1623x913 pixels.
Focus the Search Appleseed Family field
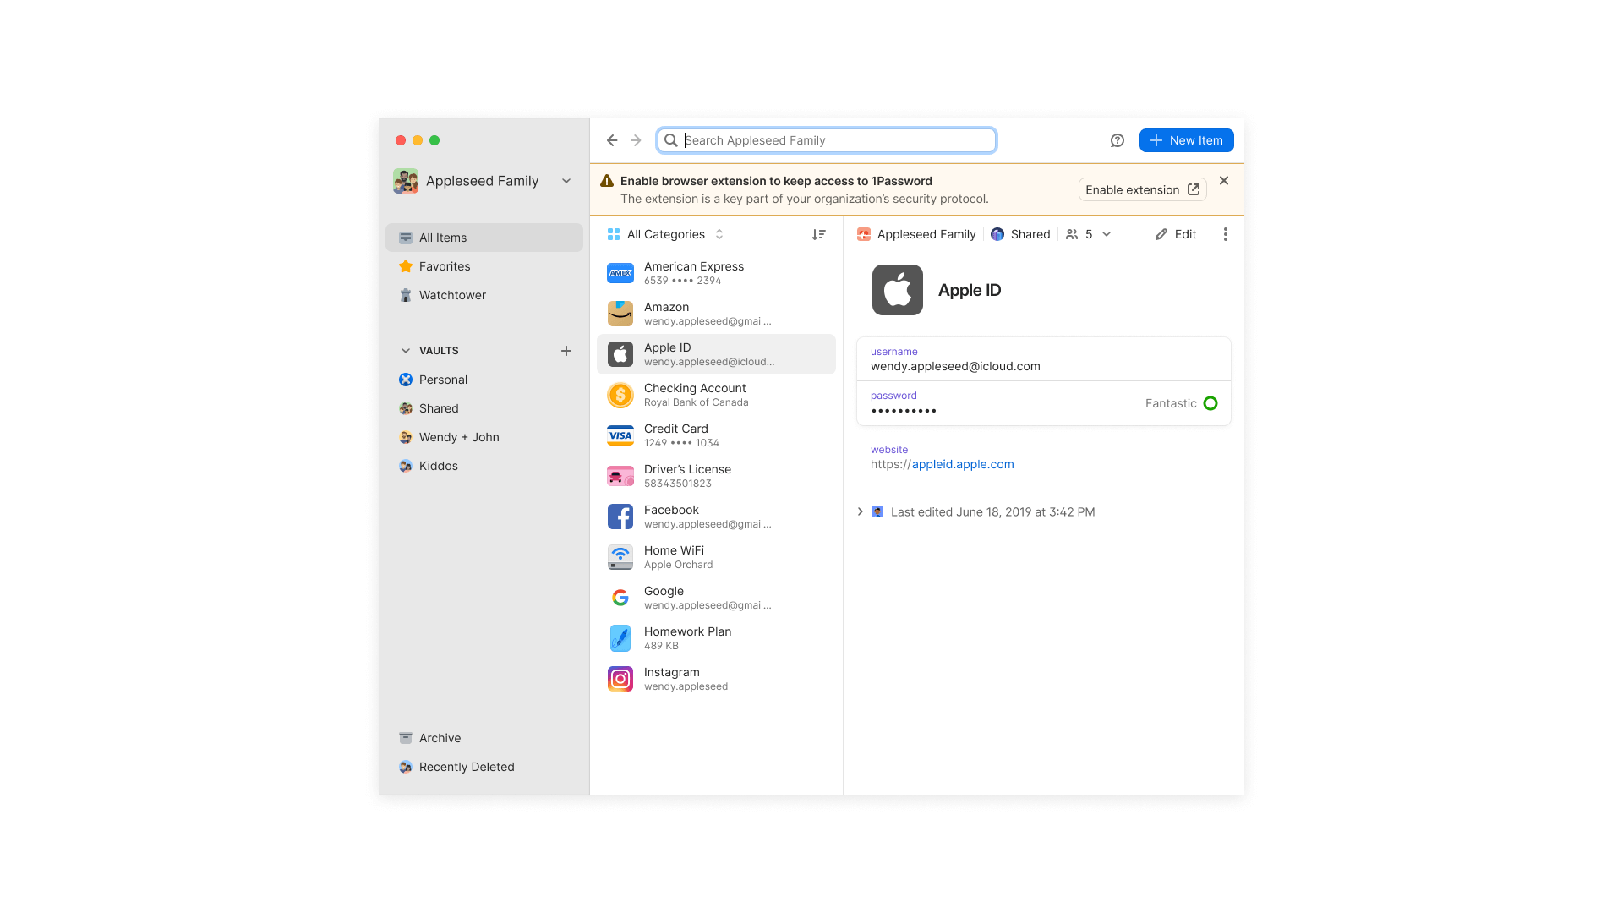click(827, 140)
